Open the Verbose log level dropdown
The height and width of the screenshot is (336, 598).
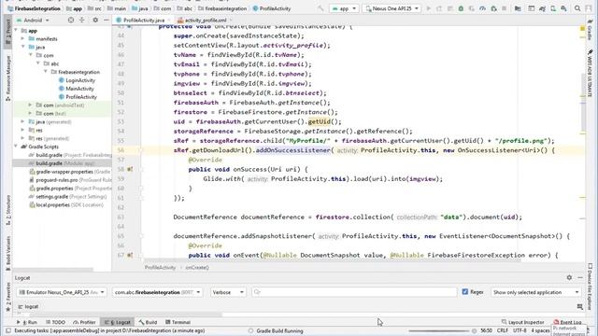point(228,292)
